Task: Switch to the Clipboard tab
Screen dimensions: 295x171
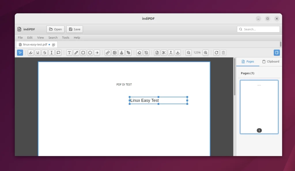Action: pos(271,62)
